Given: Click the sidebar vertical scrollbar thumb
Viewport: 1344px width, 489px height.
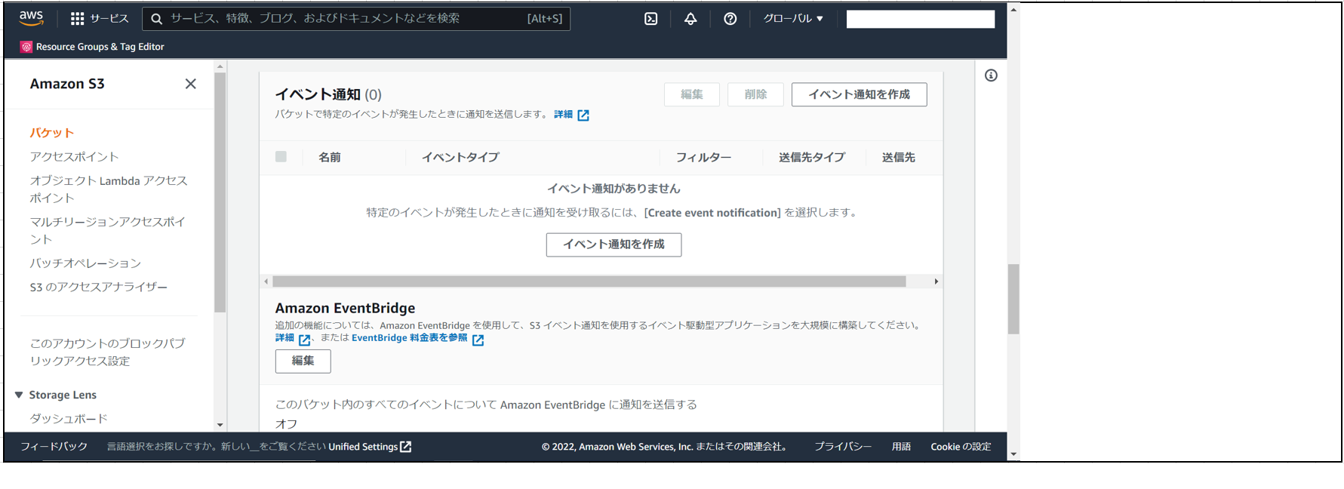Looking at the screenshot, I should (x=220, y=192).
